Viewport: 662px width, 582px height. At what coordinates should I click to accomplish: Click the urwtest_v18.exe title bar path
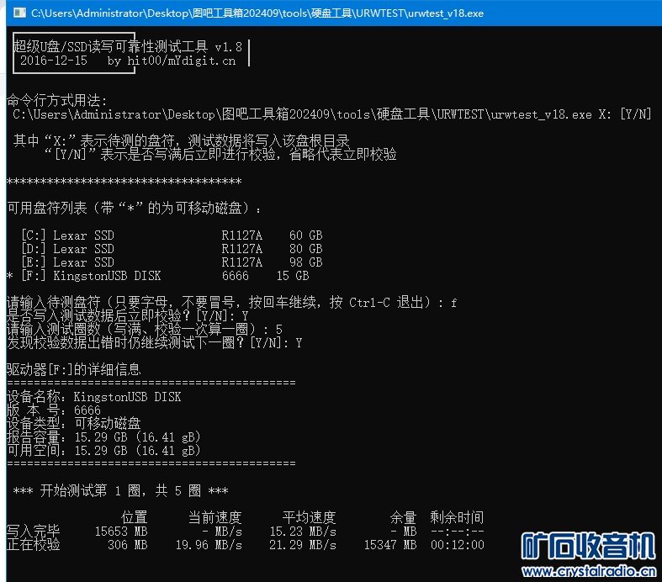[x=257, y=13]
